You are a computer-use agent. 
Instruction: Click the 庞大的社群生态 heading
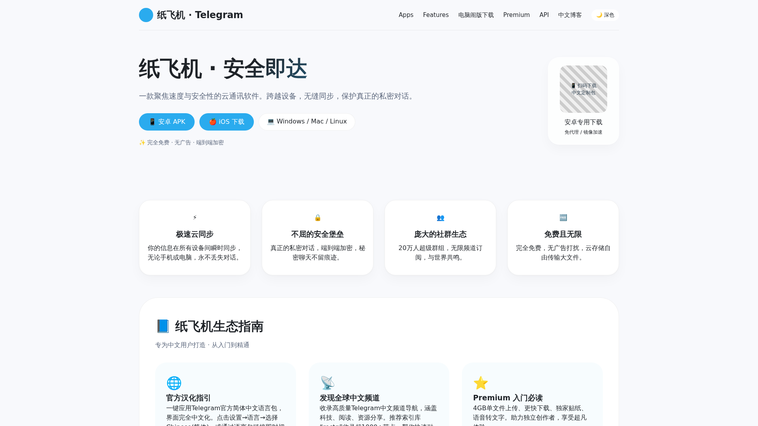440,234
